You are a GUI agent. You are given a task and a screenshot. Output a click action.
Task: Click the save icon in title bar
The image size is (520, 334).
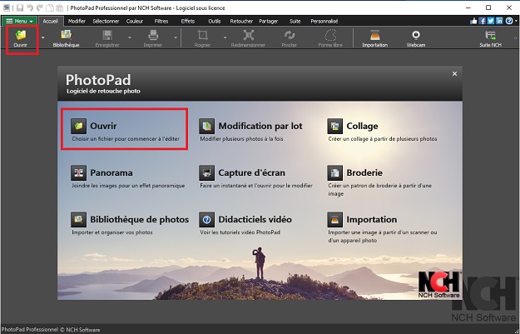point(20,7)
